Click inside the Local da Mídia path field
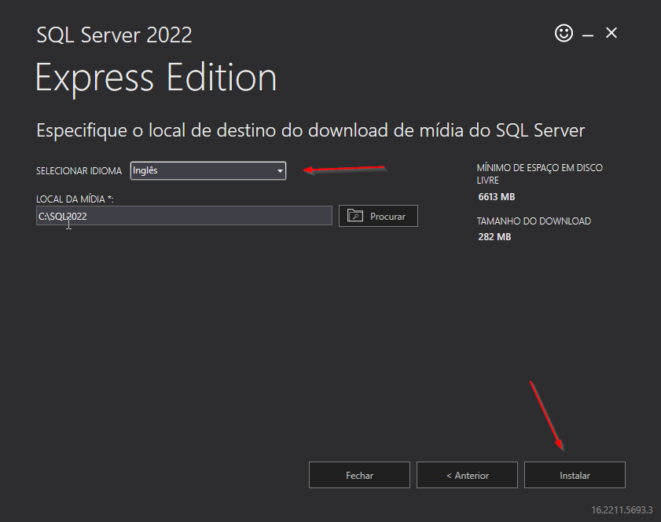Image resolution: width=661 pixels, height=522 pixels. pos(184,216)
